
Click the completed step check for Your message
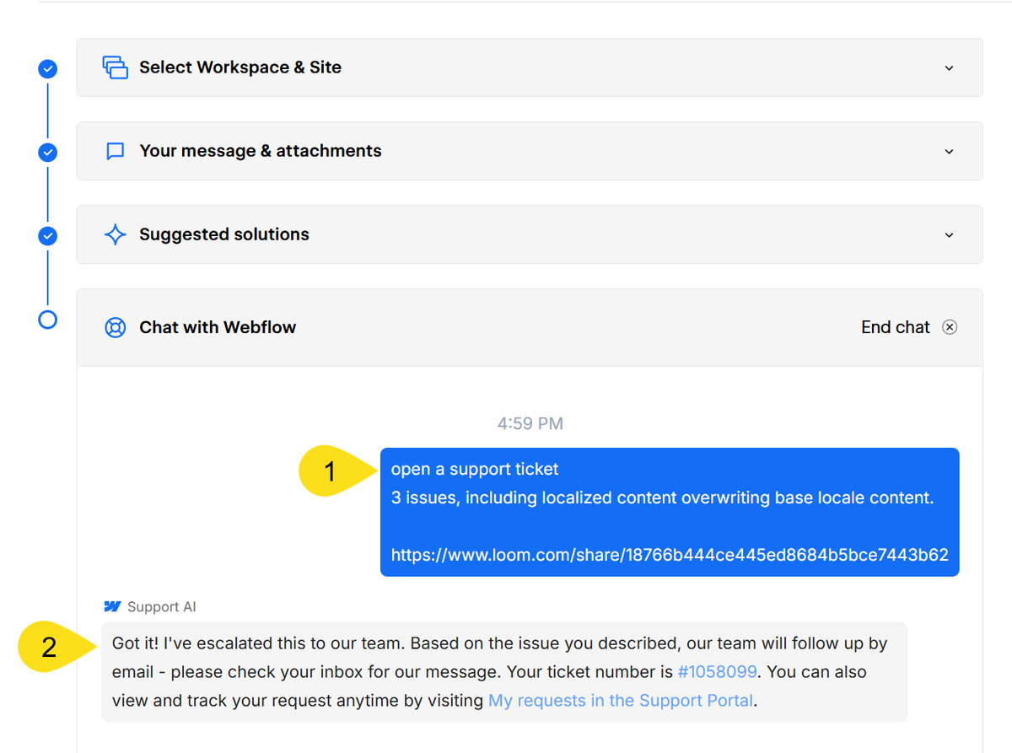tap(48, 153)
